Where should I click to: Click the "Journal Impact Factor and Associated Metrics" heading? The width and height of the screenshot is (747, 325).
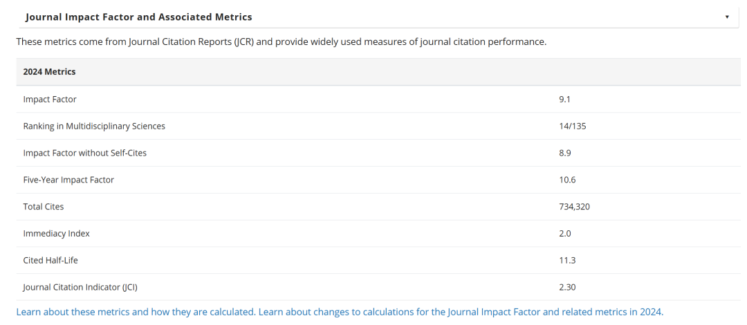(x=138, y=17)
